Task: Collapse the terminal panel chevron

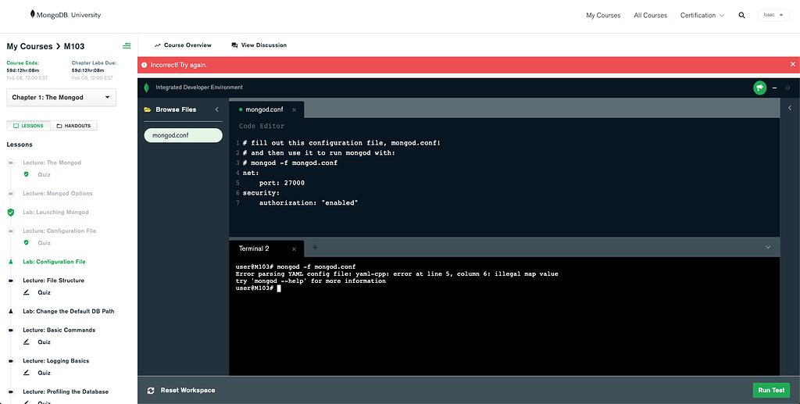Action: coord(769,248)
